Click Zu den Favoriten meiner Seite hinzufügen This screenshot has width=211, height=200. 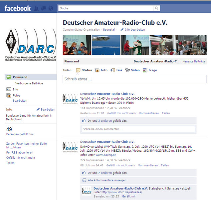(x=26, y=145)
